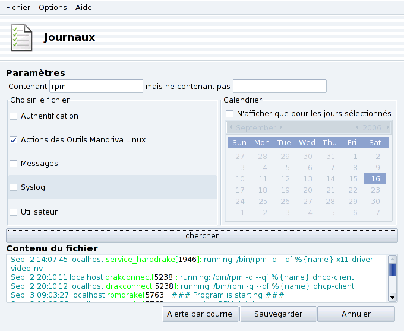Tick the Syslog checkbox

tap(14, 187)
